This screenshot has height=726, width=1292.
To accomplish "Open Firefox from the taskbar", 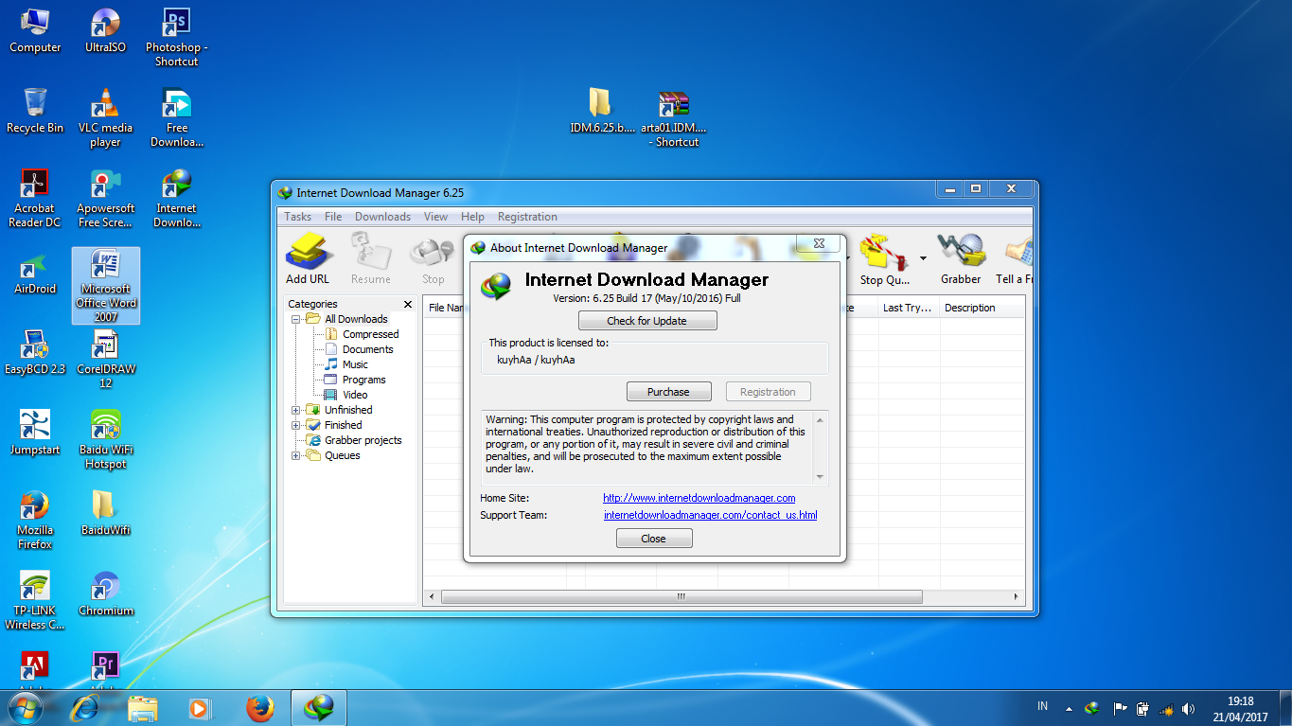I will 259,708.
